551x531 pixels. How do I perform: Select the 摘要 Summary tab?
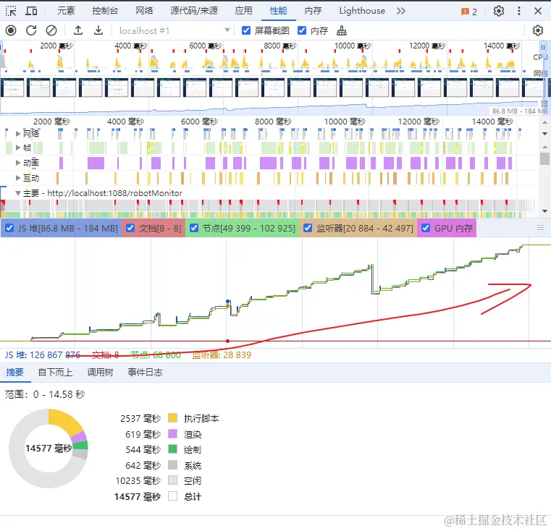[14, 373]
